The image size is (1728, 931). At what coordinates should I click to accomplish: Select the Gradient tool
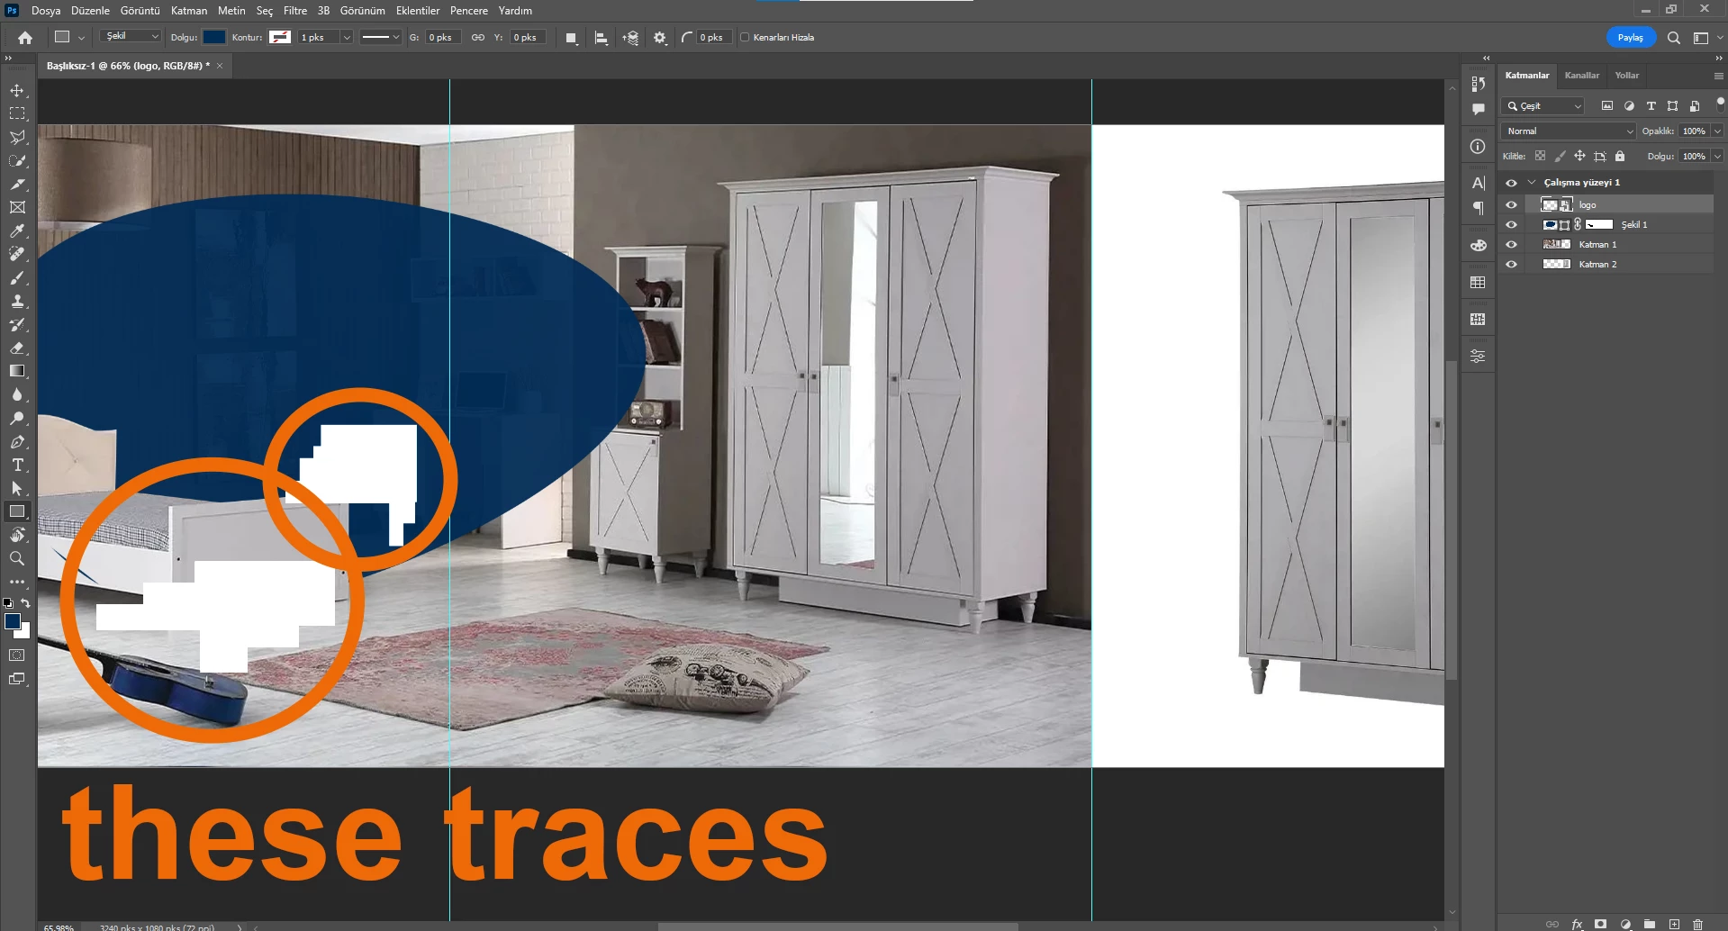coord(17,371)
